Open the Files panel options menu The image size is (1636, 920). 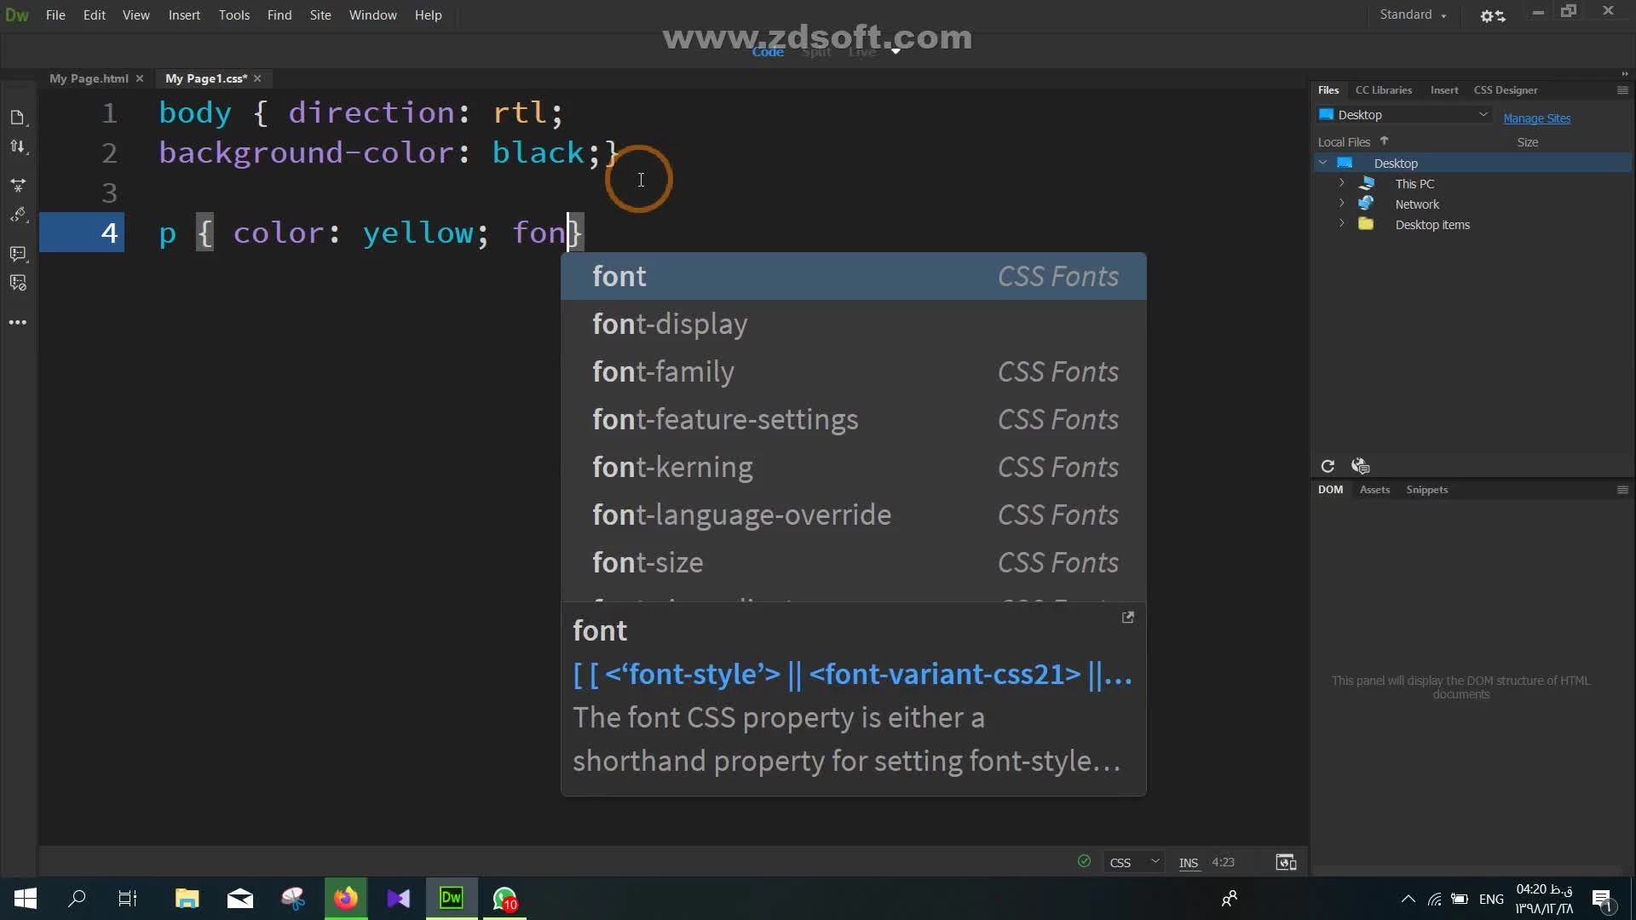1622,90
